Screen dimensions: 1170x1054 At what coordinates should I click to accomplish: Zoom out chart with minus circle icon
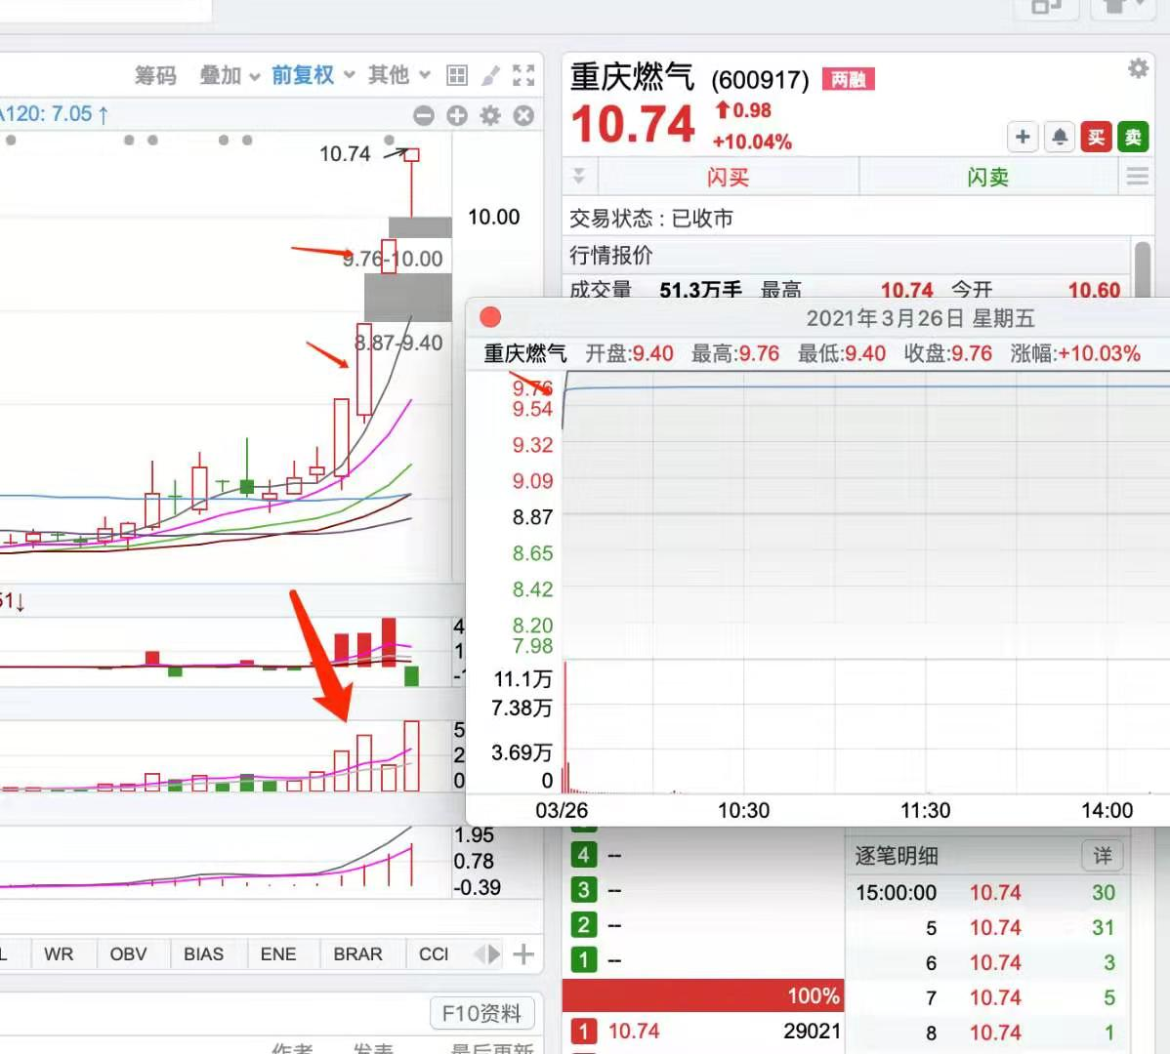[x=424, y=115]
